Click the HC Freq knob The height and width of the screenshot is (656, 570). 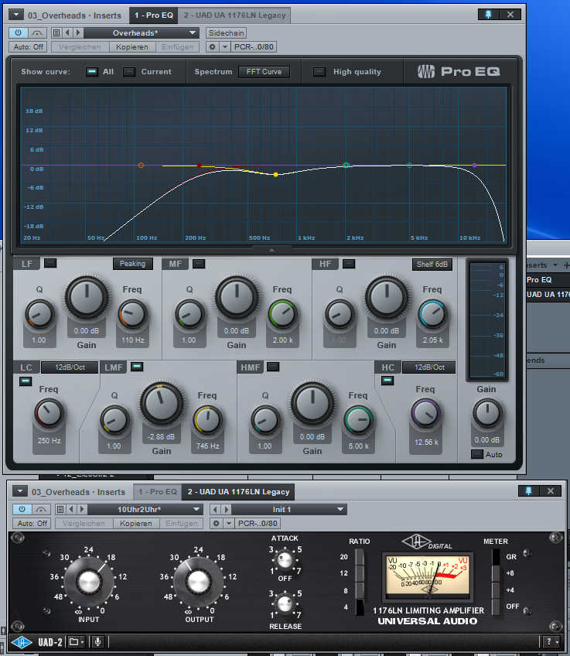pos(425,413)
